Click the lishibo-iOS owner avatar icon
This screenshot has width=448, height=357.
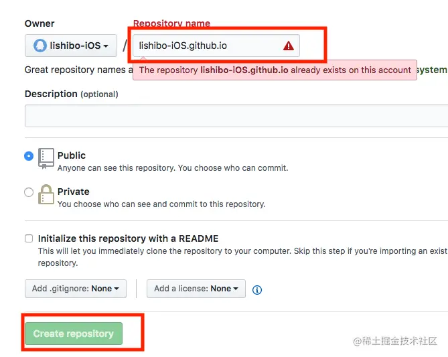click(x=40, y=46)
